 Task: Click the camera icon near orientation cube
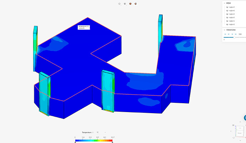[233, 125]
